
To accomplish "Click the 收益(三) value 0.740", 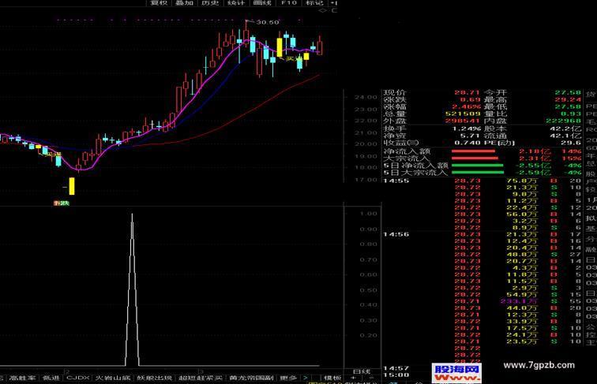I will [x=467, y=143].
